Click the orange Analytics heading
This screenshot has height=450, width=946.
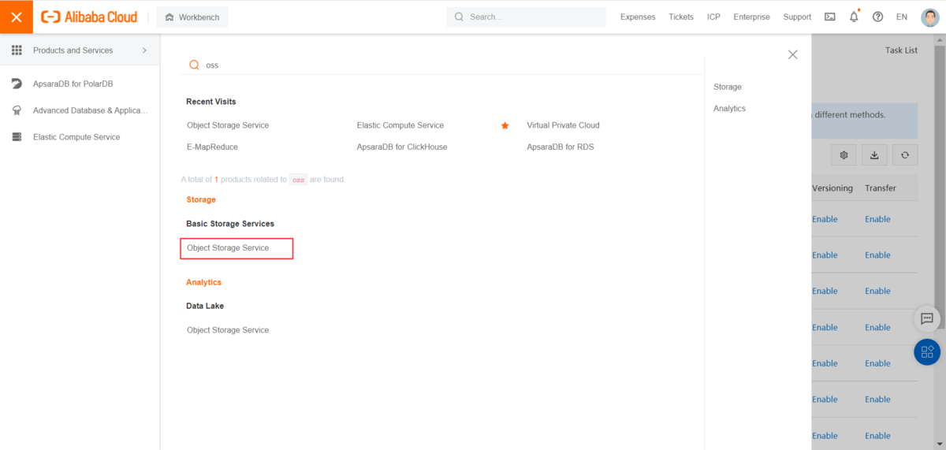(x=203, y=282)
